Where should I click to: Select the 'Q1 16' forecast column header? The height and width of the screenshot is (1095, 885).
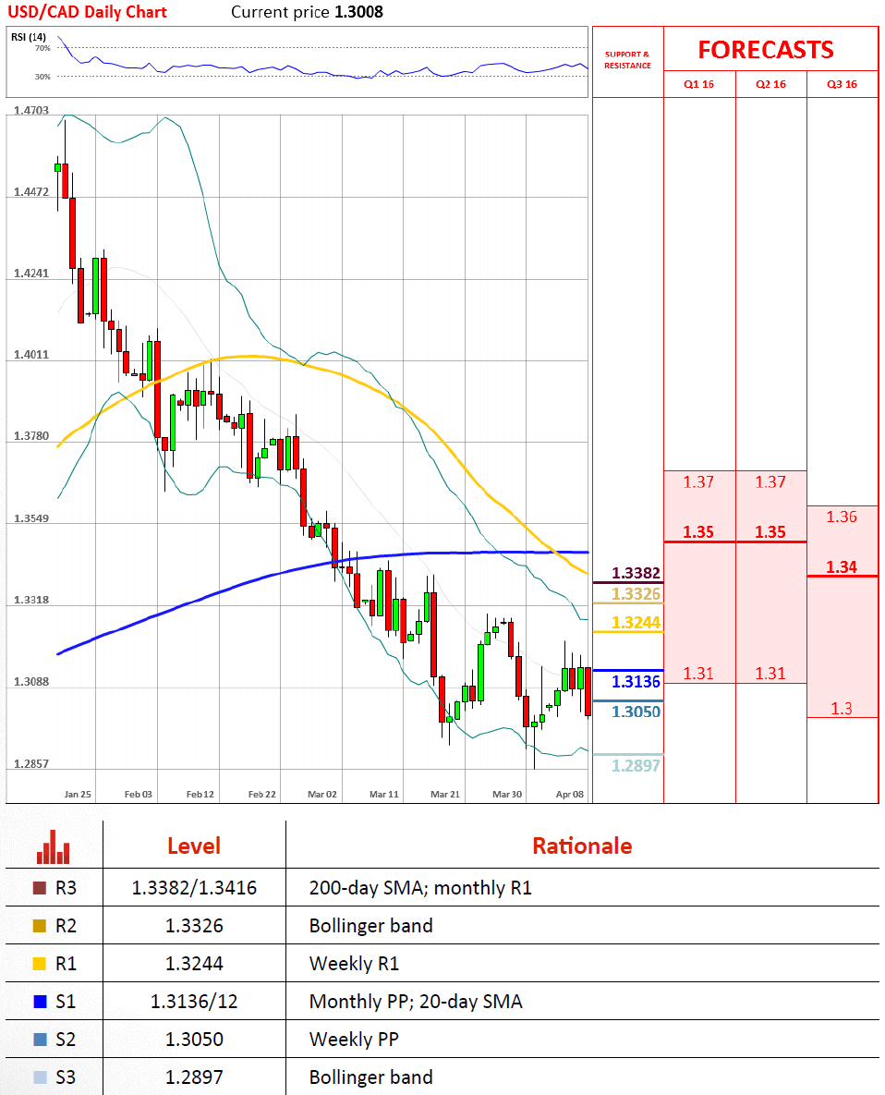pyautogui.click(x=698, y=84)
